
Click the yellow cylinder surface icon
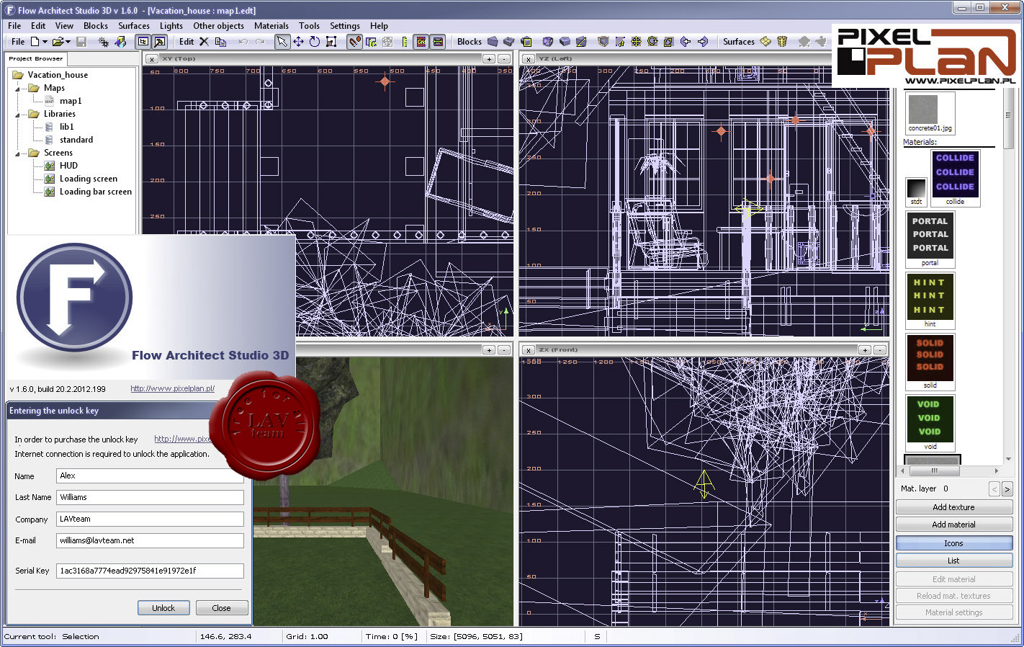(782, 41)
